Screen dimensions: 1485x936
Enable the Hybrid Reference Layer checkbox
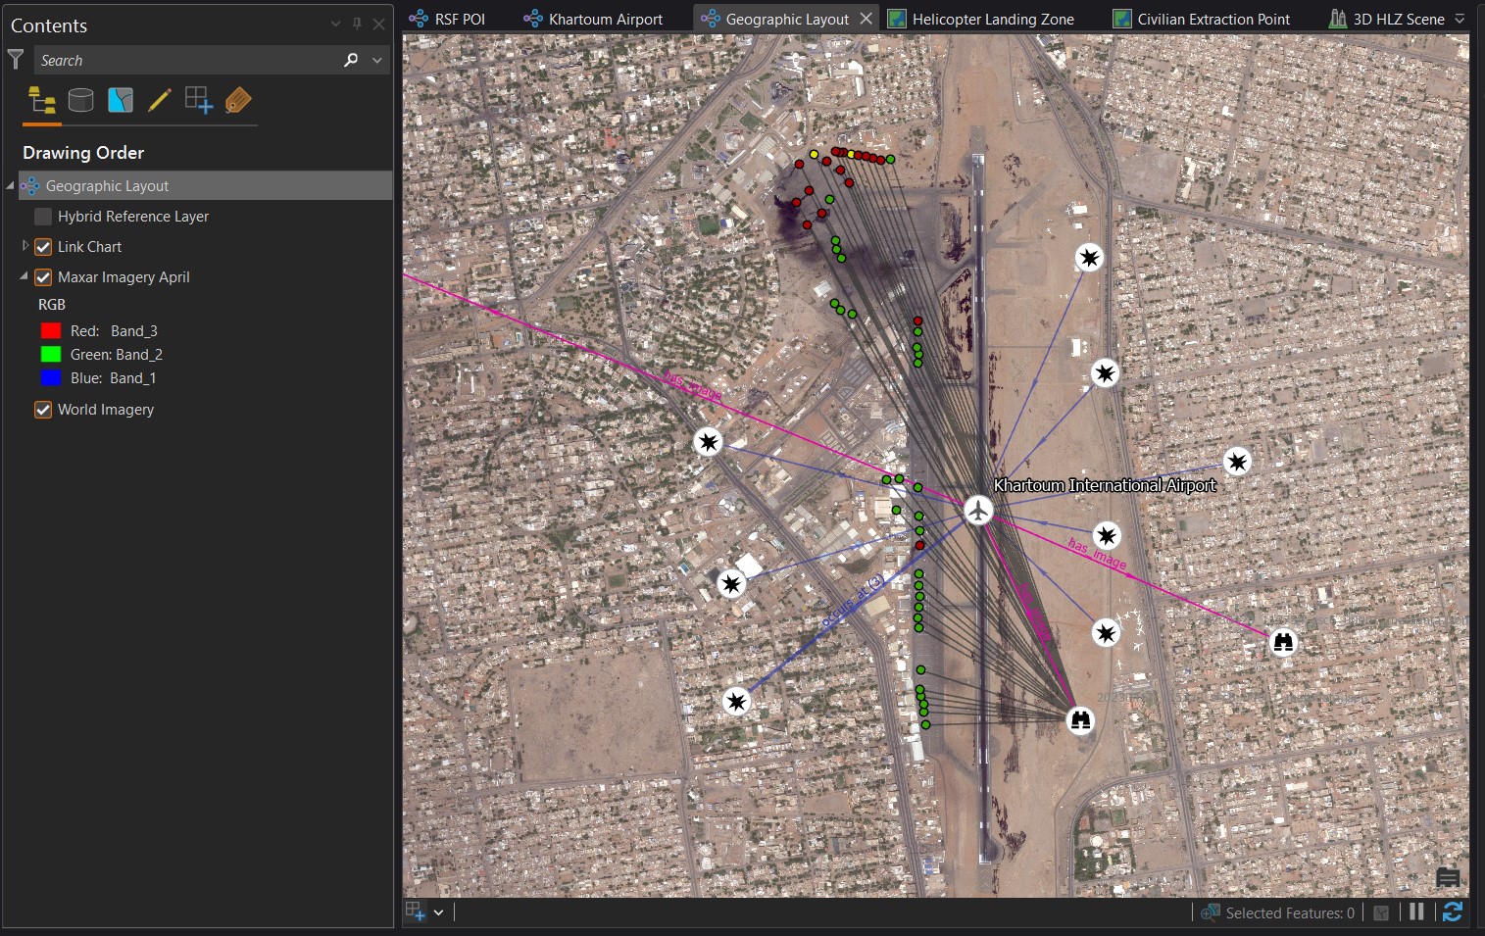[x=43, y=216]
